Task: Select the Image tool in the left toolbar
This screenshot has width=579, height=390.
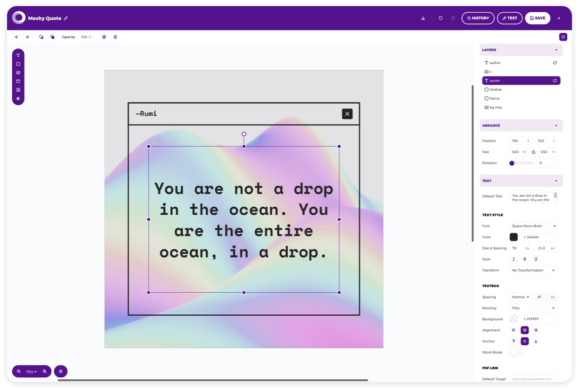Action: [x=18, y=73]
